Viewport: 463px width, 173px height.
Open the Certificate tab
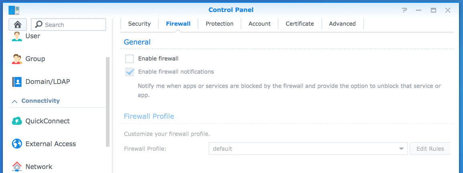pos(299,24)
